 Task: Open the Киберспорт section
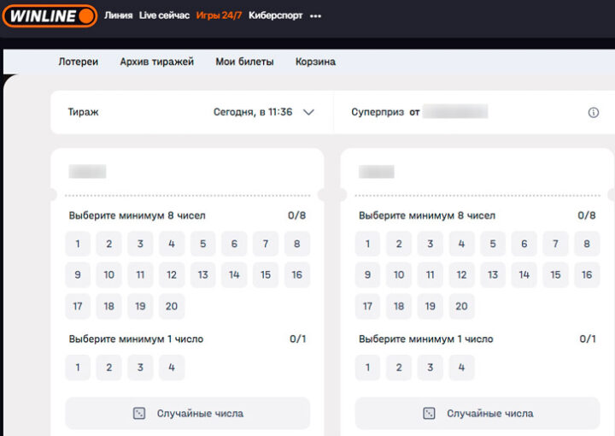point(275,15)
